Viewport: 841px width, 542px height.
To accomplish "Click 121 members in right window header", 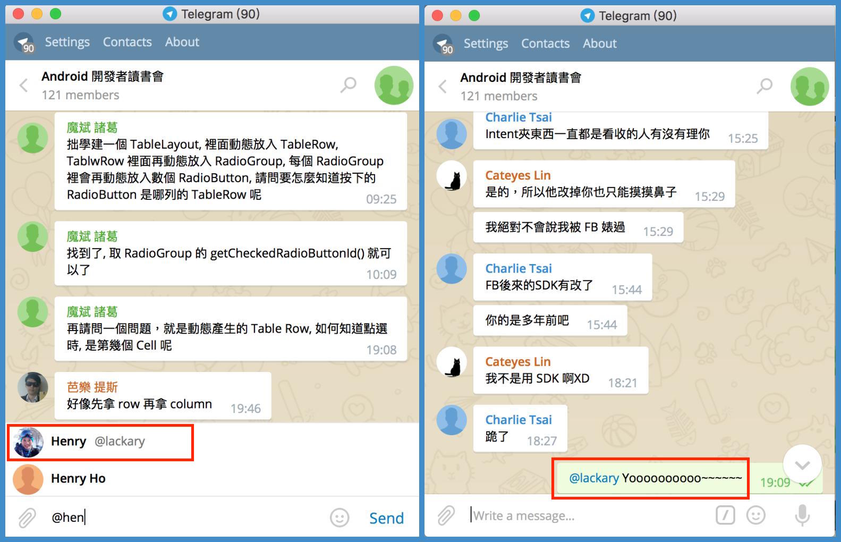I will point(499,96).
